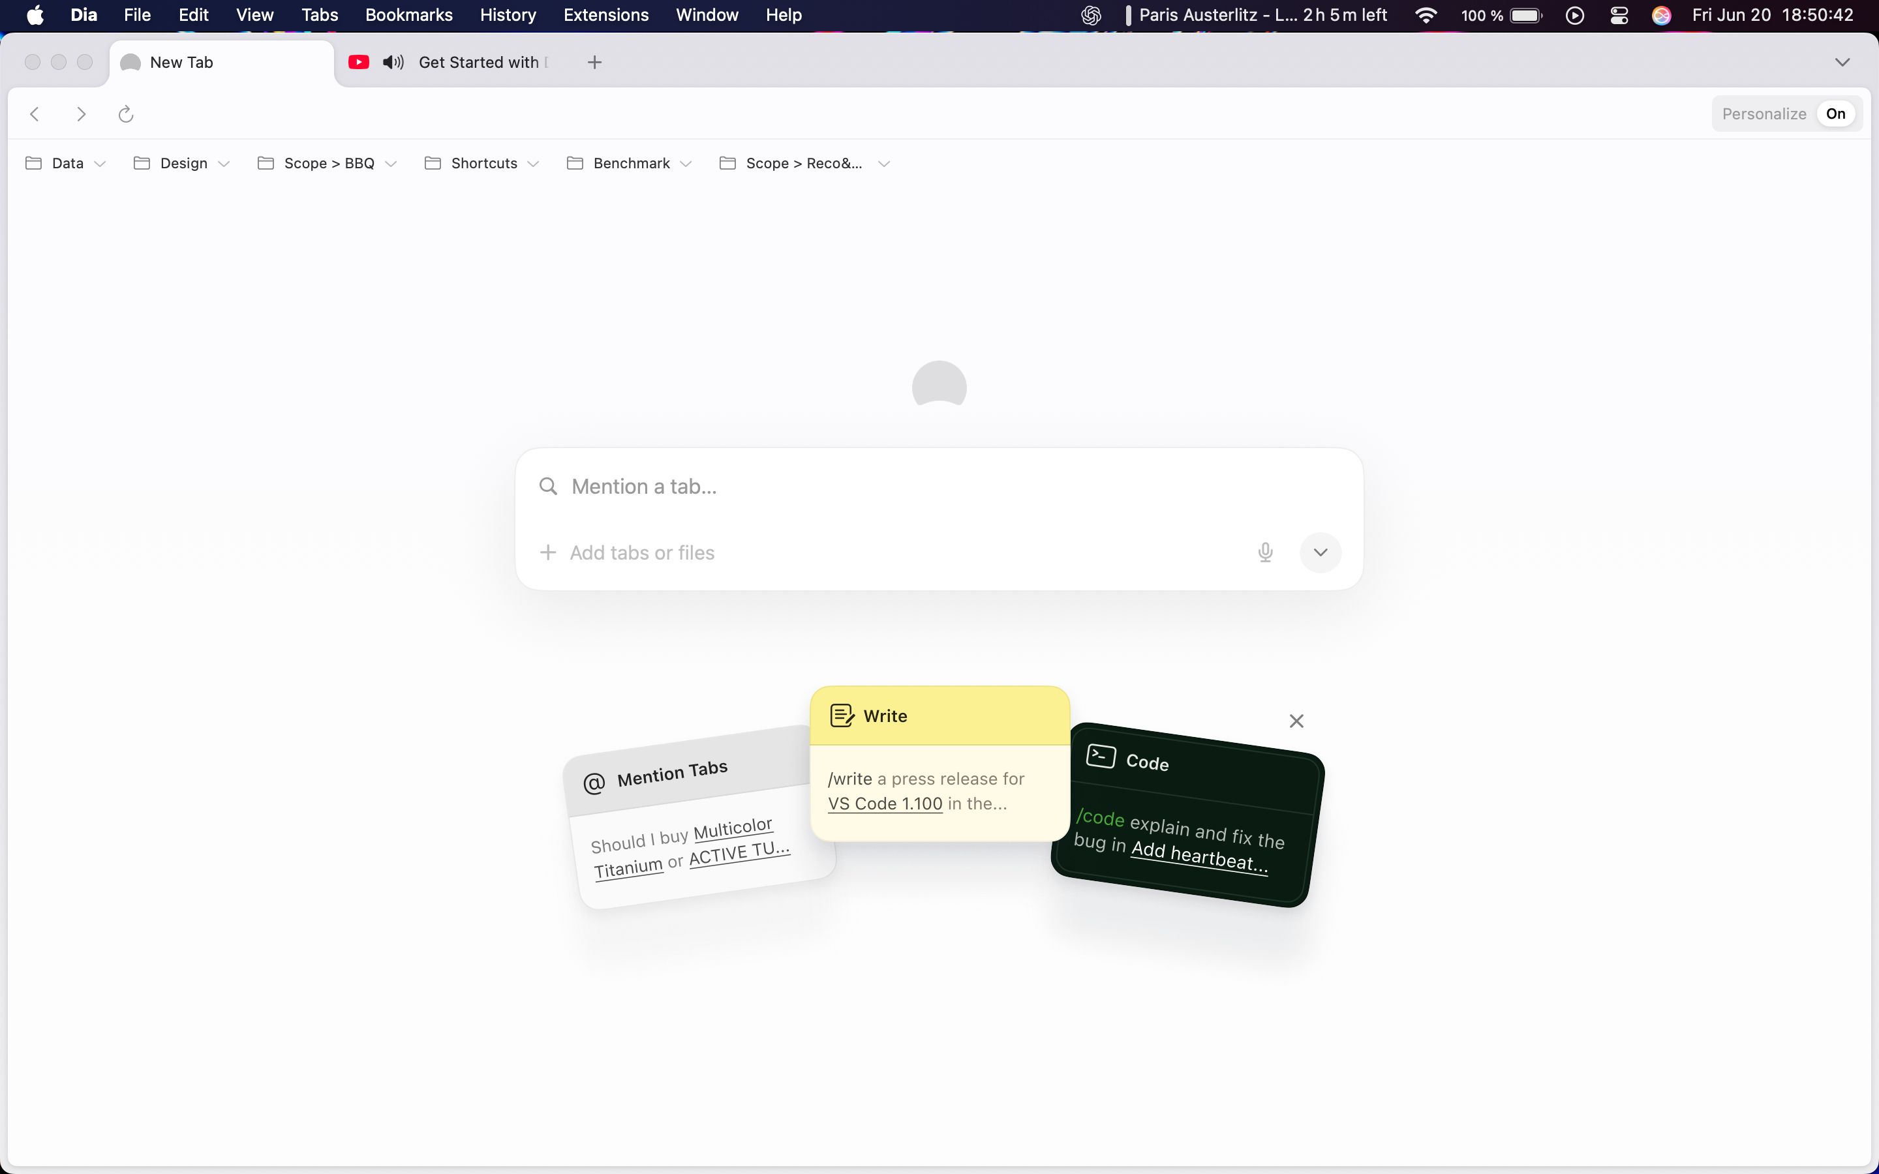Open the Code suggestion card
Viewport: 1879px width, 1174px height.
(x=1188, y=815)
